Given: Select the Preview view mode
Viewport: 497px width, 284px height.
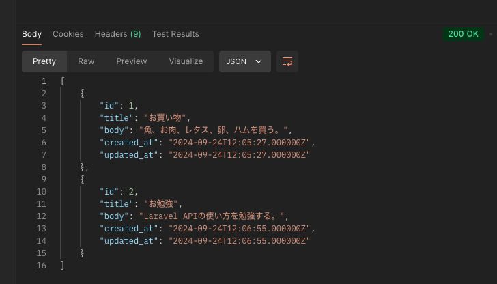Looking at the screenshot, I should click(x=132, y=61).
